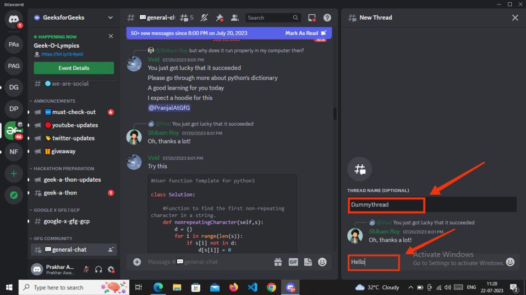Image resolution: width=526 pixels, height=295 pixels.
Task: Open Visual Studio Code from taskbar
Action: tap(253, 287)
